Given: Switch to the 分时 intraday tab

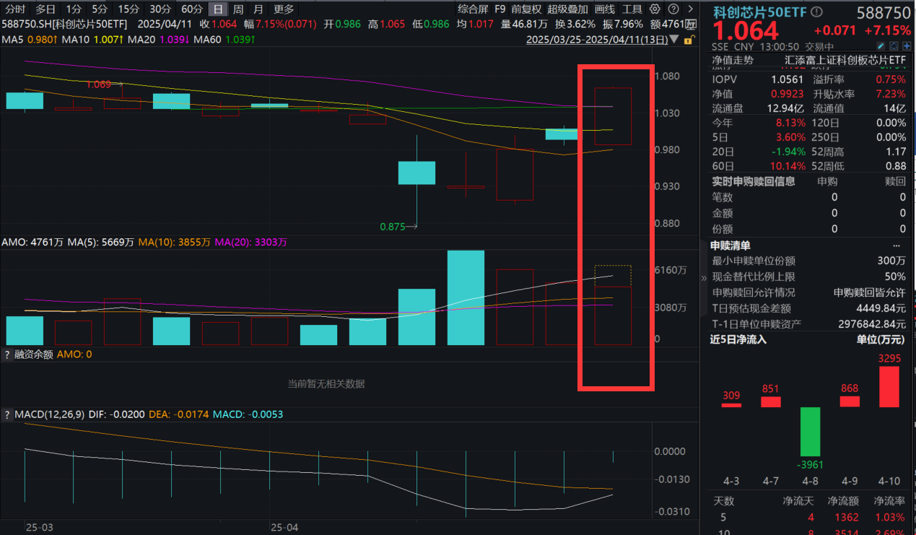Looking at the screenshot, I should click(x=15, y=9).
